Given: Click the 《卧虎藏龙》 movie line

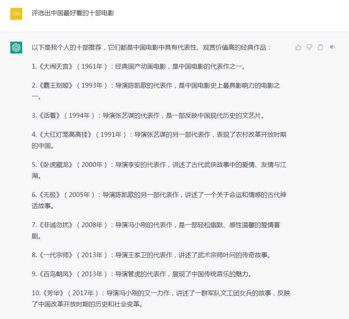Looking at the screenshot, I should (51, 165).
